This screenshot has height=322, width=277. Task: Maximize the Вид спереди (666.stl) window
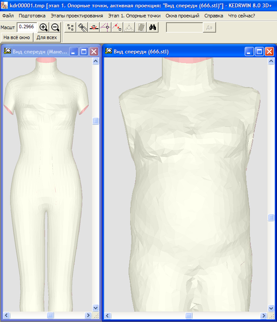pos(259,52)
